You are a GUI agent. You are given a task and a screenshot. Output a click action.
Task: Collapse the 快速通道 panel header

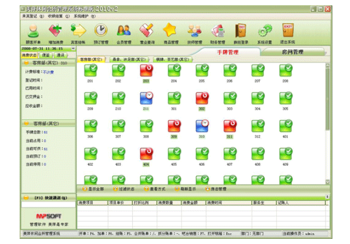pyautogui.click(x=26, y=198)
